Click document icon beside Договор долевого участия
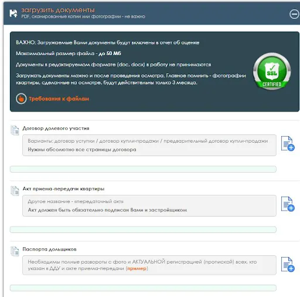 (15, 130)
